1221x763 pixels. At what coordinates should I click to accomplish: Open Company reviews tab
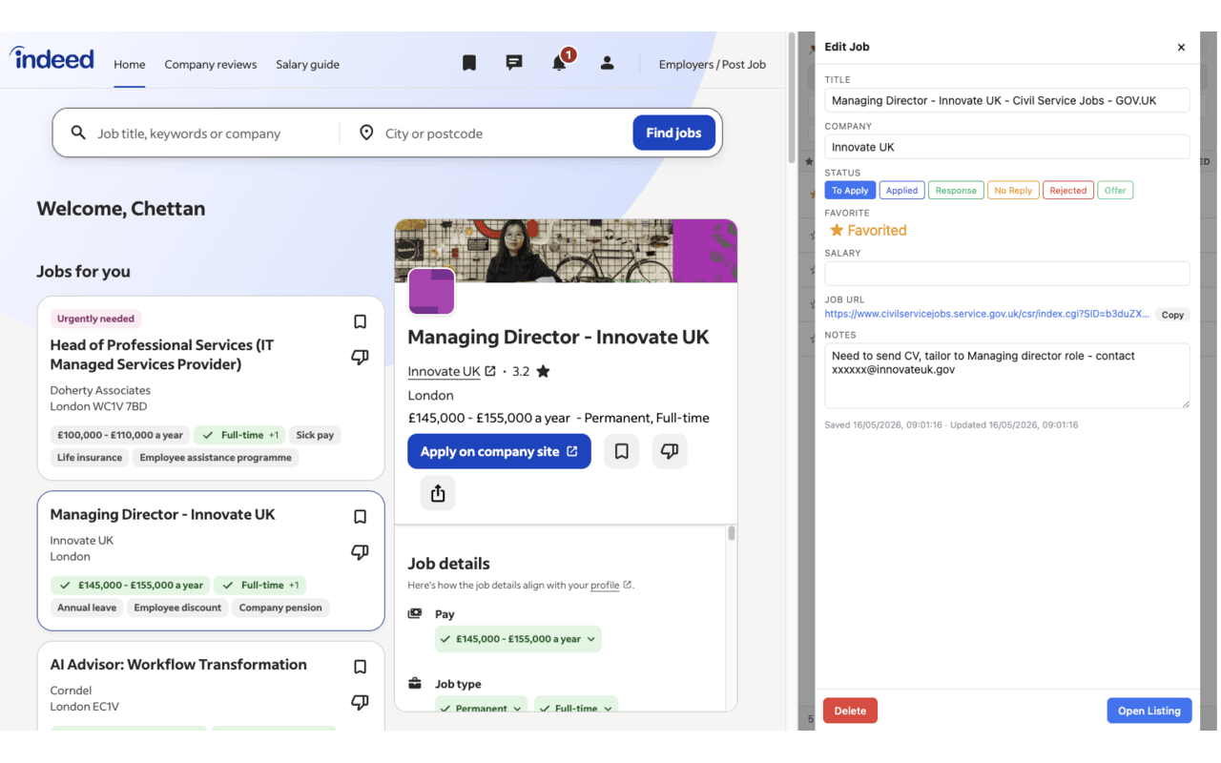click(x=211, y=65)
